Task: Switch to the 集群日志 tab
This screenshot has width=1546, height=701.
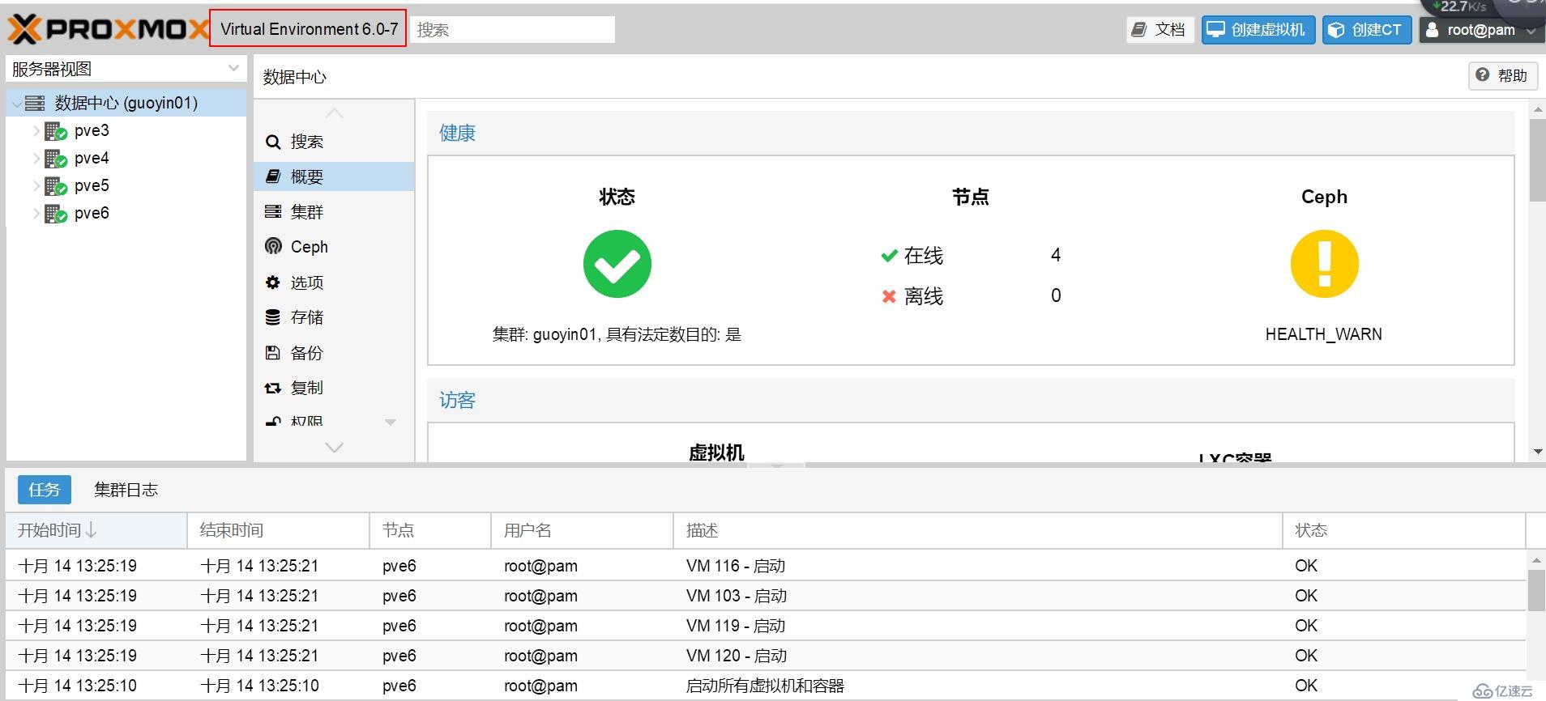Action: point(126,490)
